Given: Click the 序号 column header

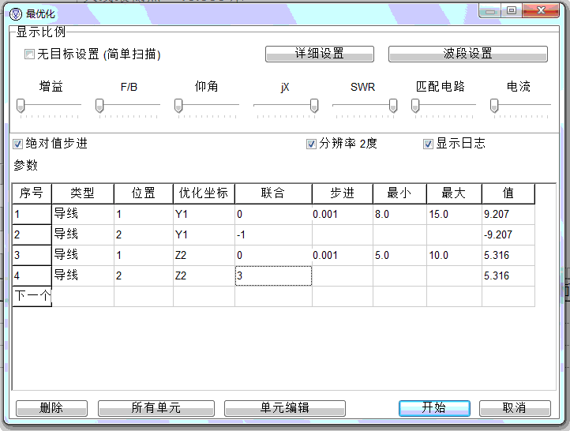Looking at the screenshot, I should pyautogui.click(x=32, y=193).
